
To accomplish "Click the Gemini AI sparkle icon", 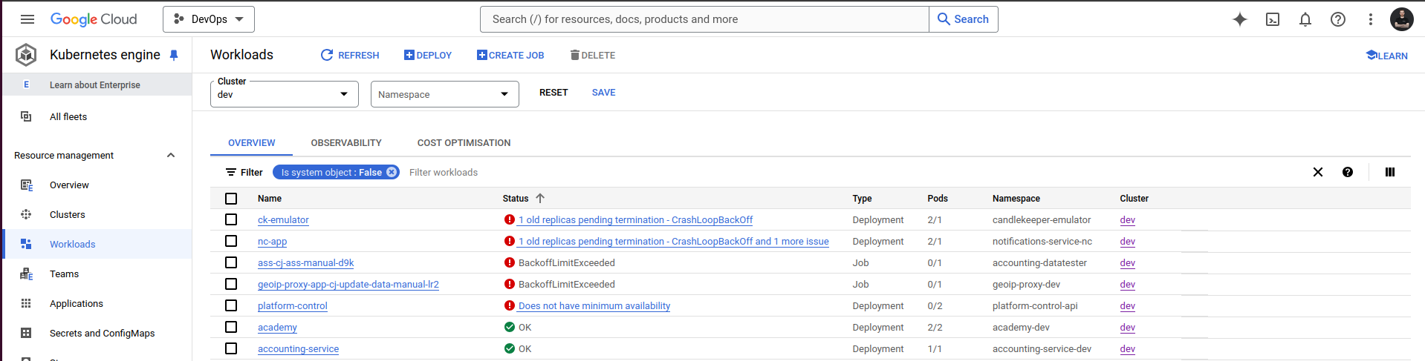I will [x=1239, y=19].
